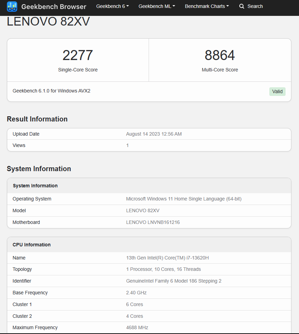This screenshot has height=334, width=299.
Task: Open the Geekbench 6 dropdown menu
Action: click(x=112, y=7)
